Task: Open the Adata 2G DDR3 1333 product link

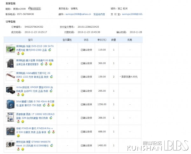Action: point(33,75)
